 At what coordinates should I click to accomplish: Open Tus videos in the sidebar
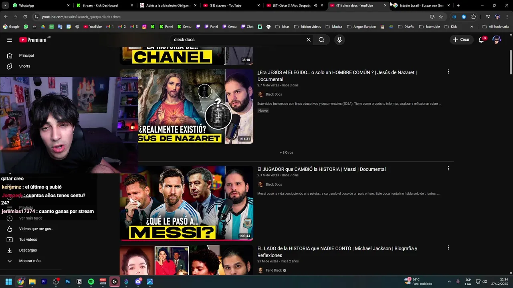tap(28, 240)
